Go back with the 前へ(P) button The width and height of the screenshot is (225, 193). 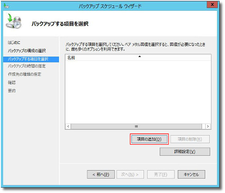(x=101, y=175)
